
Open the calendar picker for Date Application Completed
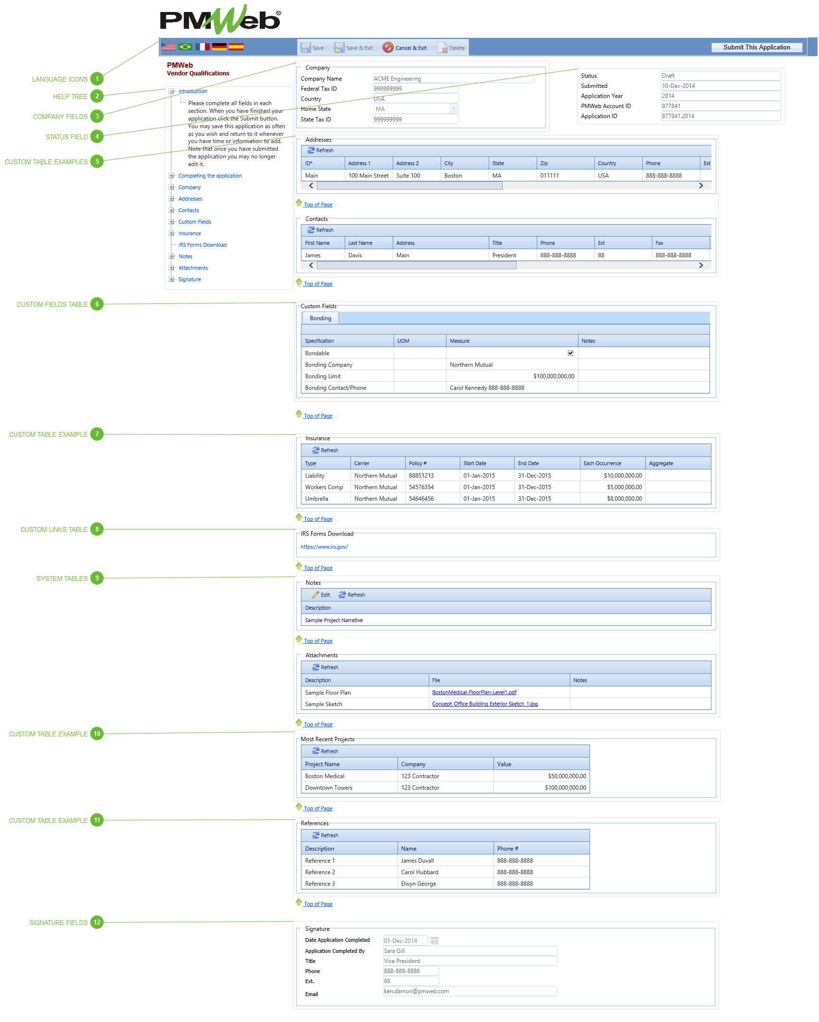click(x=434, y=940)
